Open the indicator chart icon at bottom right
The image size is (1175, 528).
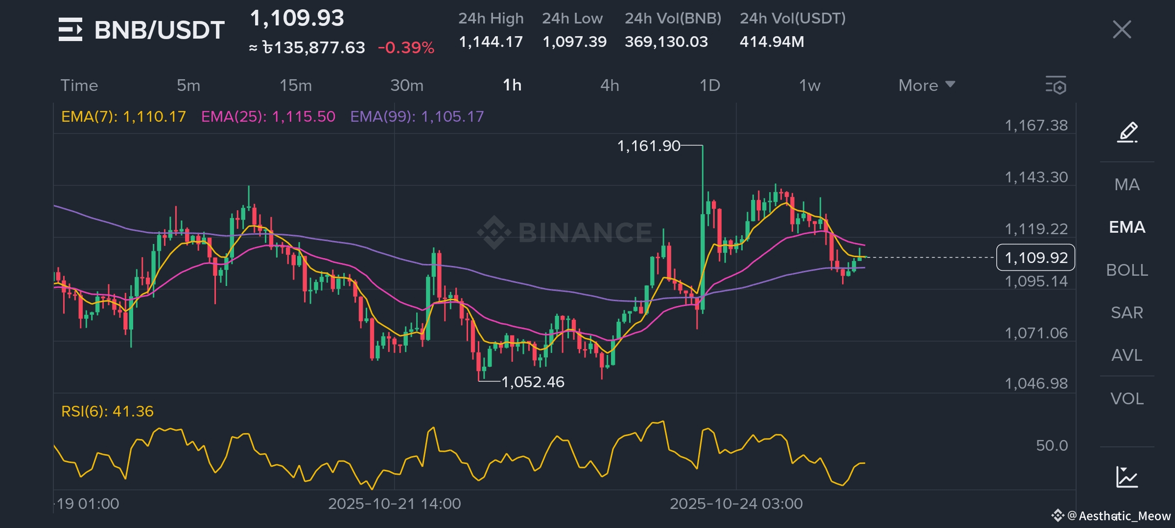pos(1127,477)
